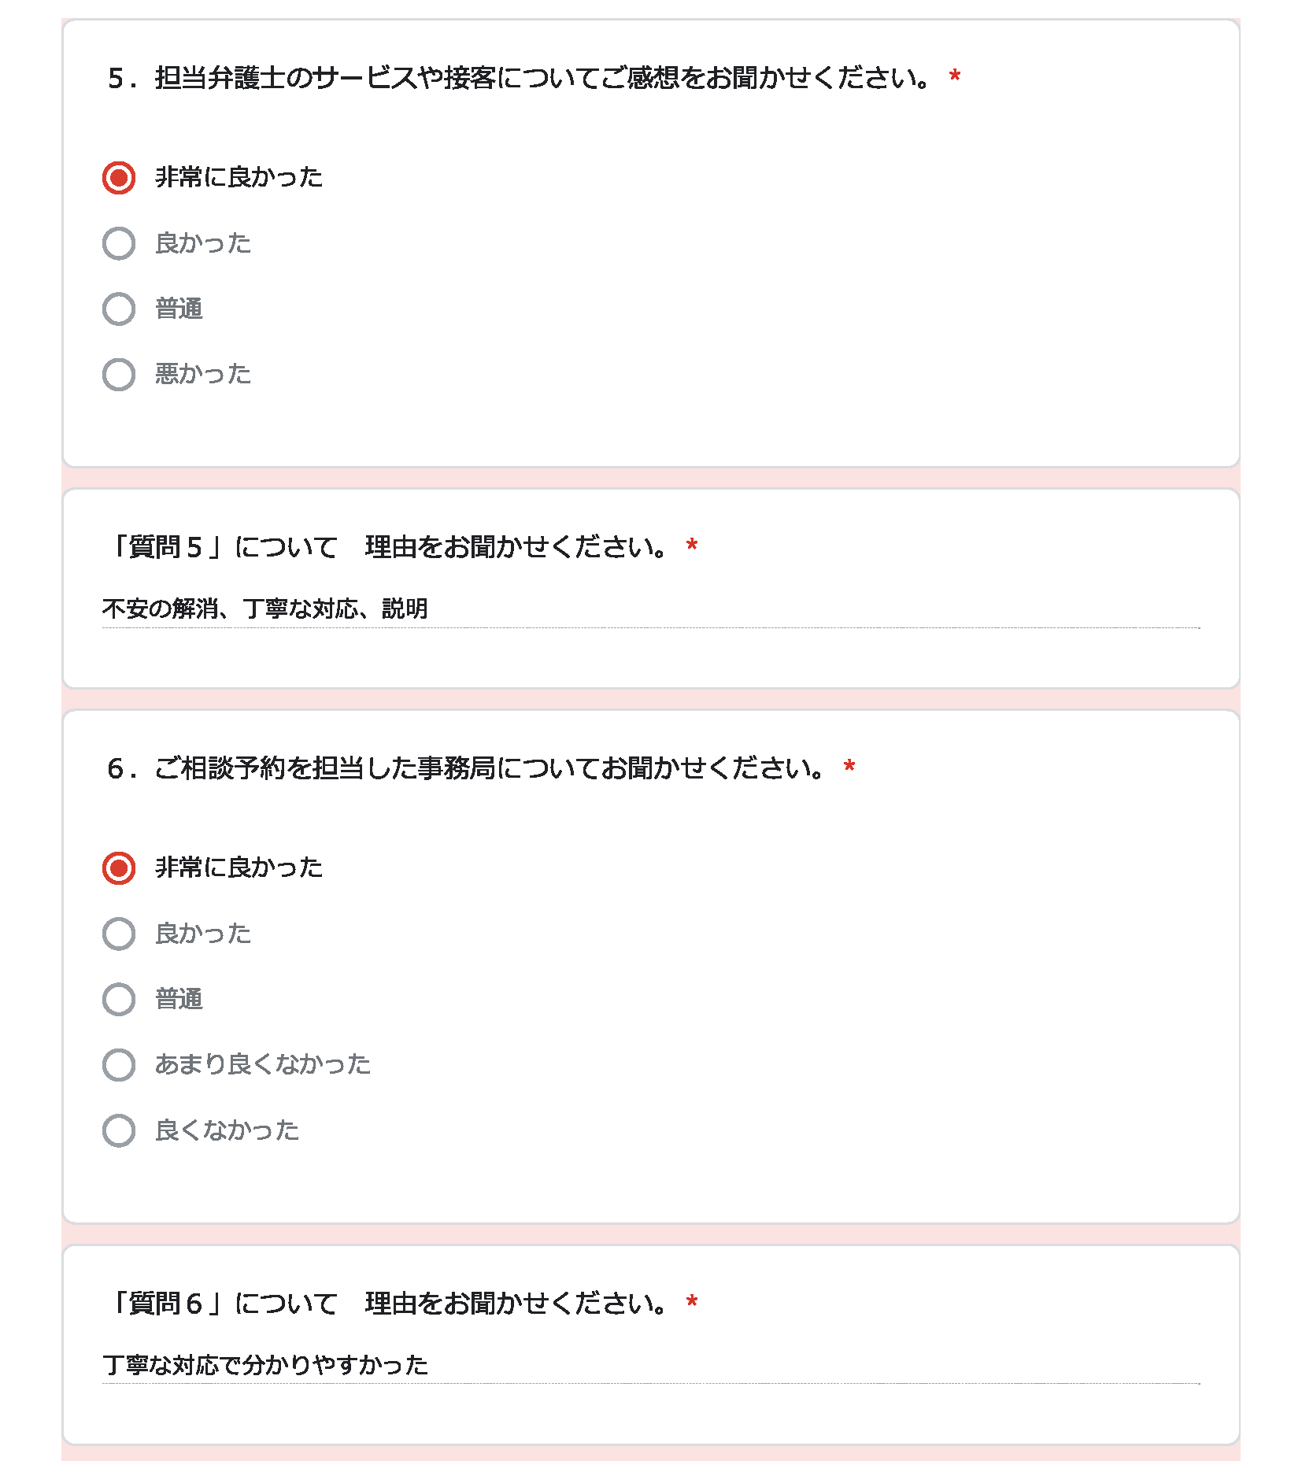Image resolution: width=1302 pixels, height=1461 pixels.
Task: Click question 5 heading about 担当弁護士
Action: tap(520, 78)
